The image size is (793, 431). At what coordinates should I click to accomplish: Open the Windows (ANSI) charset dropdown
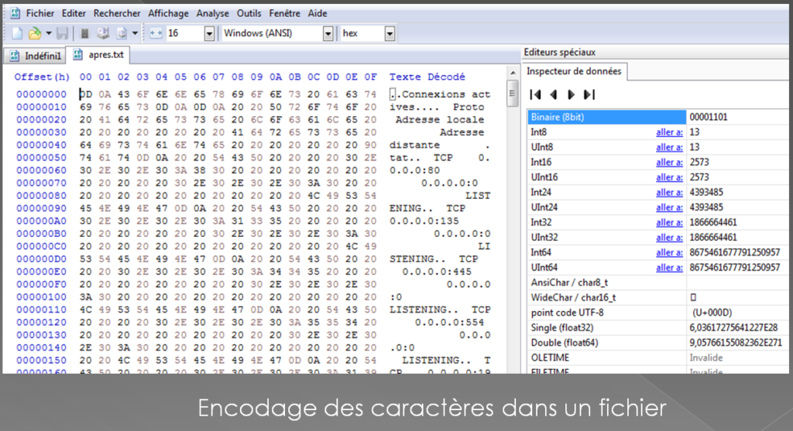328,33
